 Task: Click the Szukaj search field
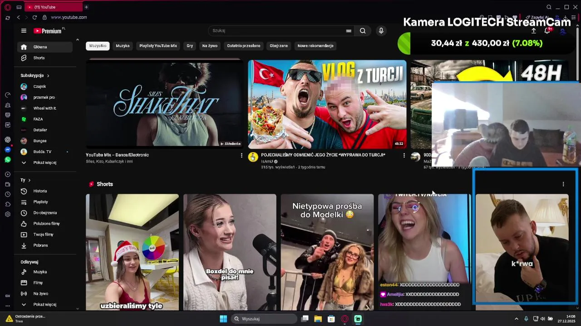(x=279, y=31)
